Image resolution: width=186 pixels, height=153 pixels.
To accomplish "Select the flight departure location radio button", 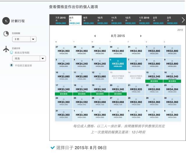I will (x=12, y=52).
